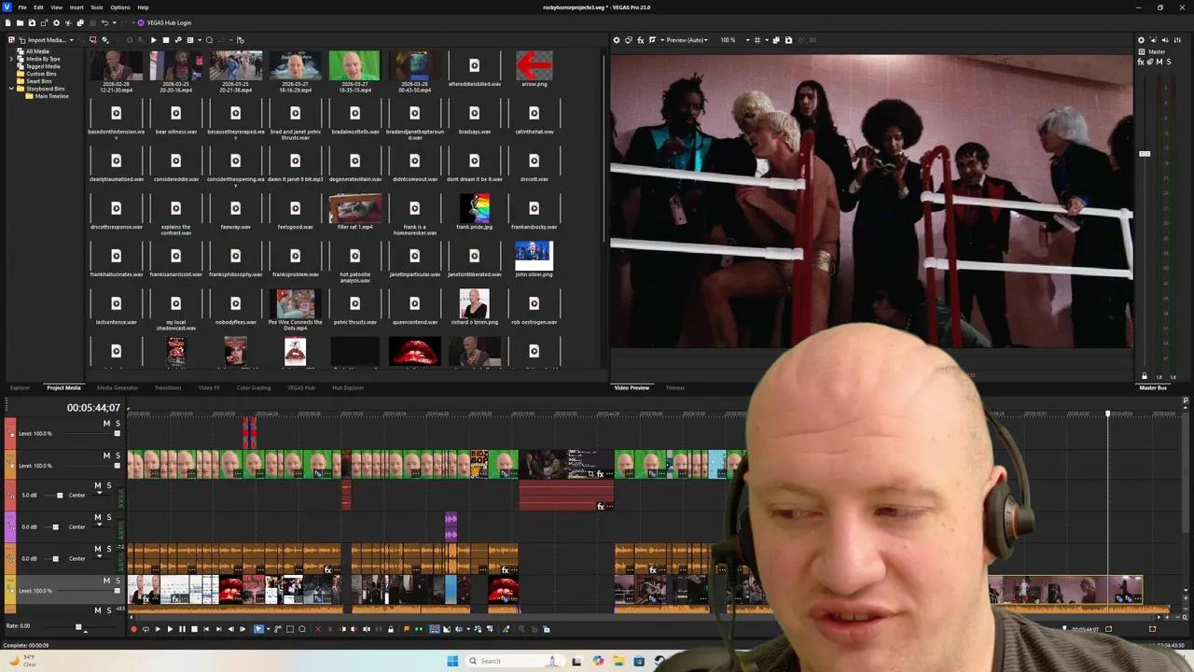Solo the second video track

pyautogui.click(x=118, y=455)
